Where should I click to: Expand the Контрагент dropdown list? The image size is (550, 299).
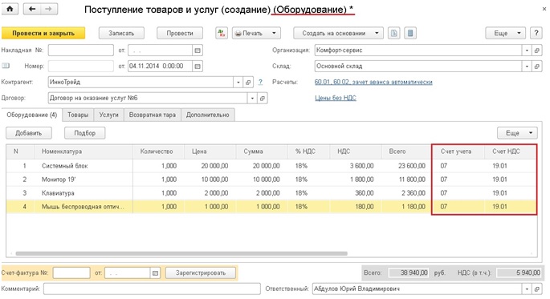(238, 83)
